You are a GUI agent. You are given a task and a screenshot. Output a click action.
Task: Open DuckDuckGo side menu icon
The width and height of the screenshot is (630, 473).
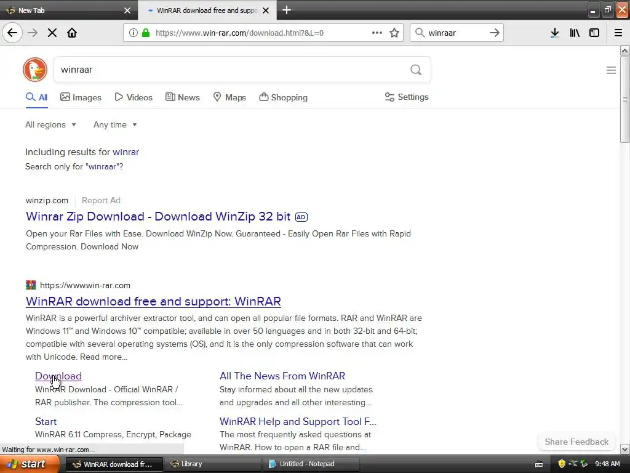611,70
